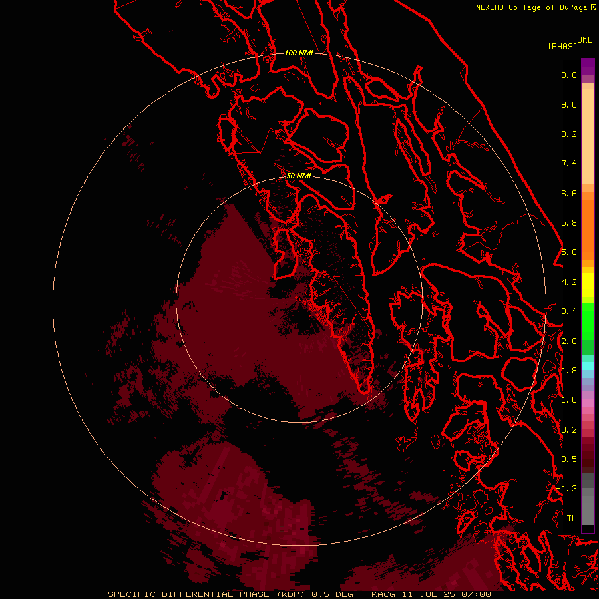Click the 100 NMI range ring label
This screenshot has width=599, height=599.
coord(299,53)
